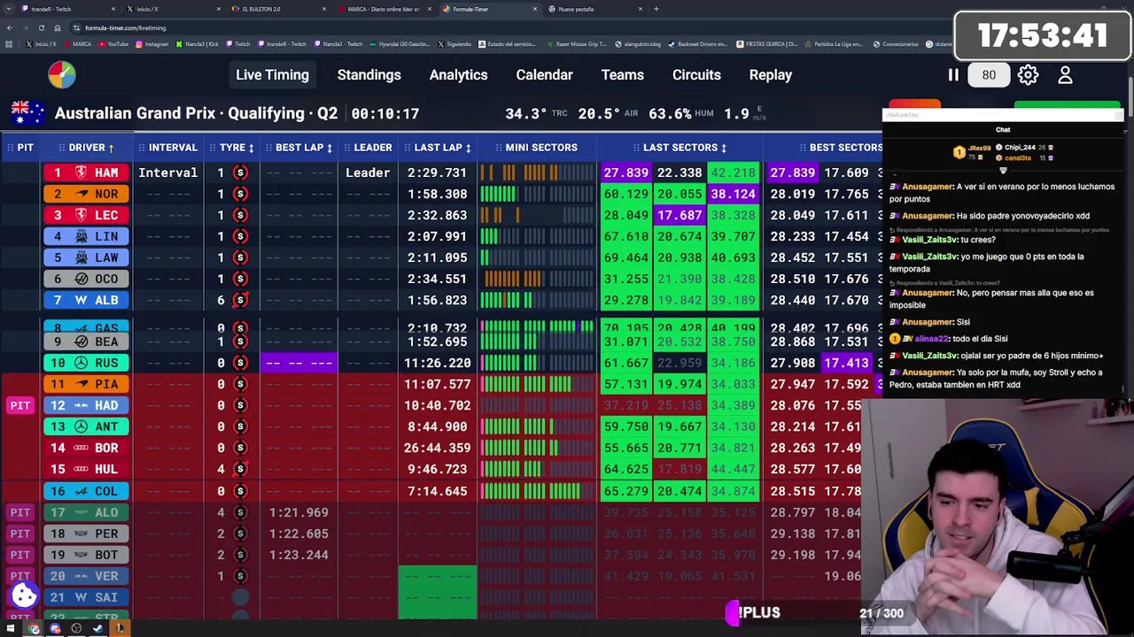Select the LEC driver badge
The image size is (1134, 637).
tap(86, 215)
